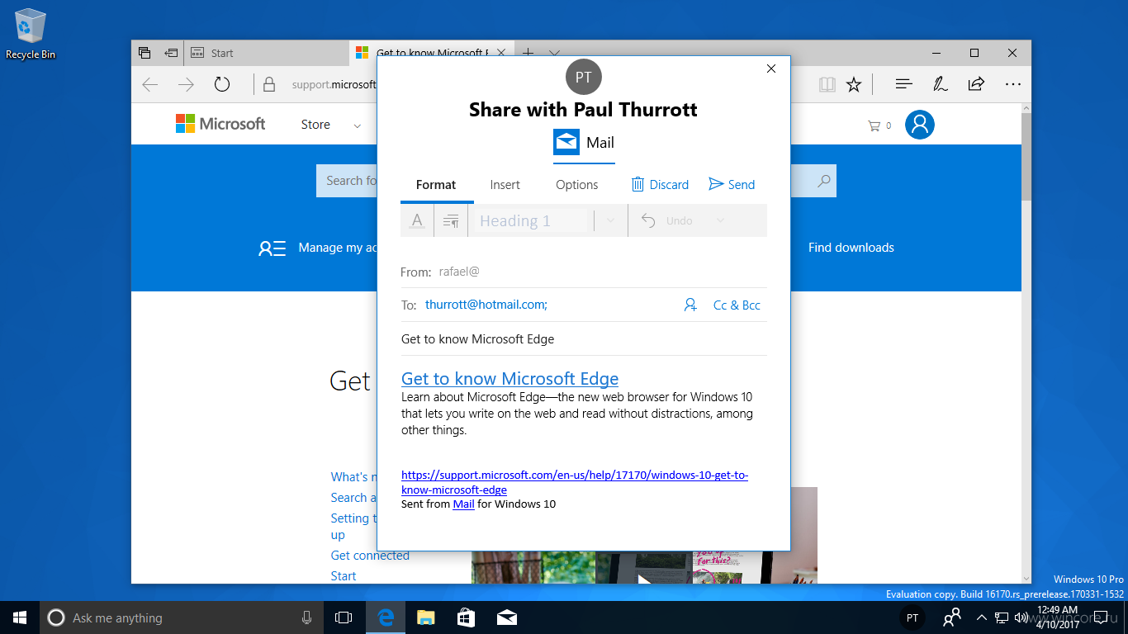Click the PT contact avatar in dialog
1128x634 pixels.
(x=584, y=77)
